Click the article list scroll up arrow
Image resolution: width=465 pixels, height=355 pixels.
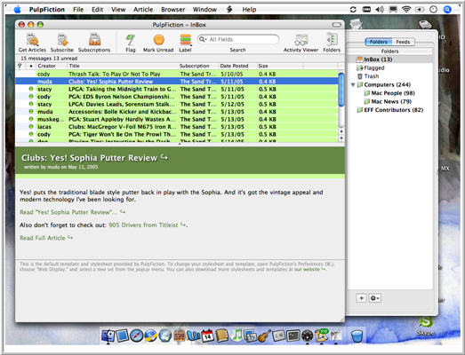click(x=341, y=131)
